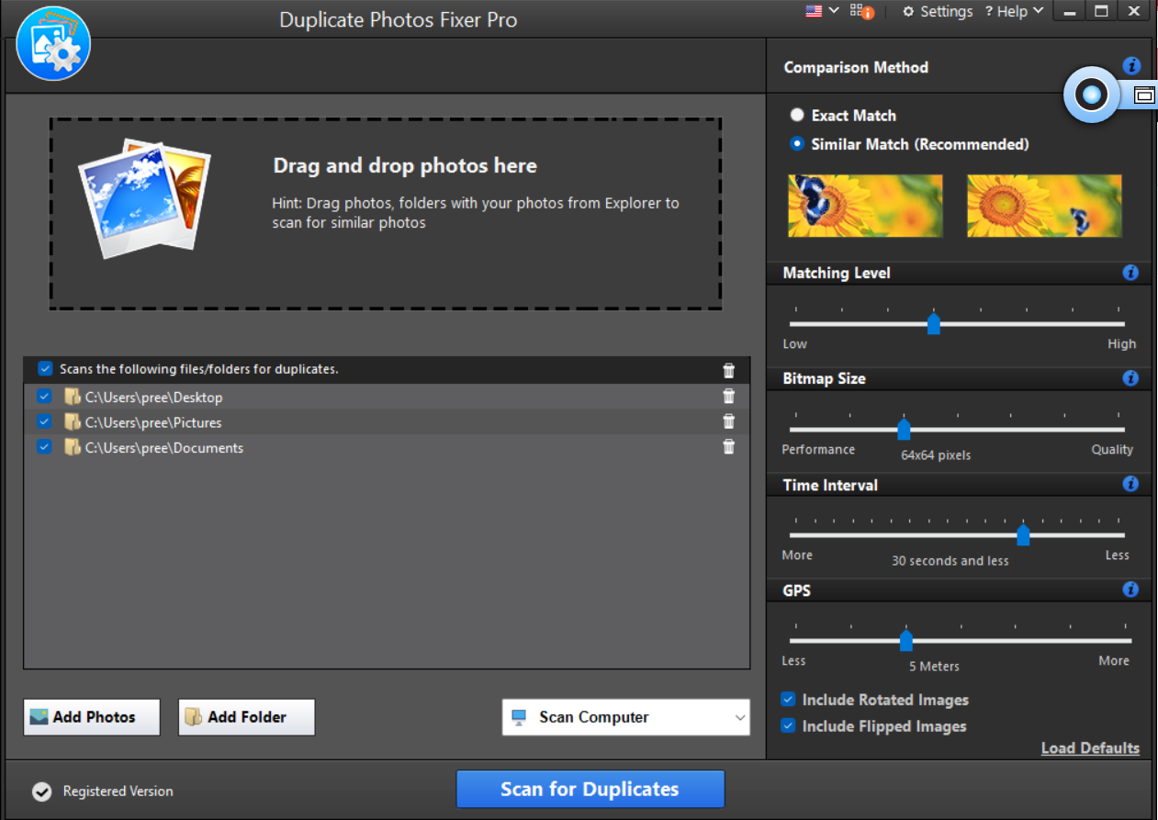Remove C:\Users\pree\Pictures using its trash icon
This screenshot has width=1158, height=820.
(728, 421)
